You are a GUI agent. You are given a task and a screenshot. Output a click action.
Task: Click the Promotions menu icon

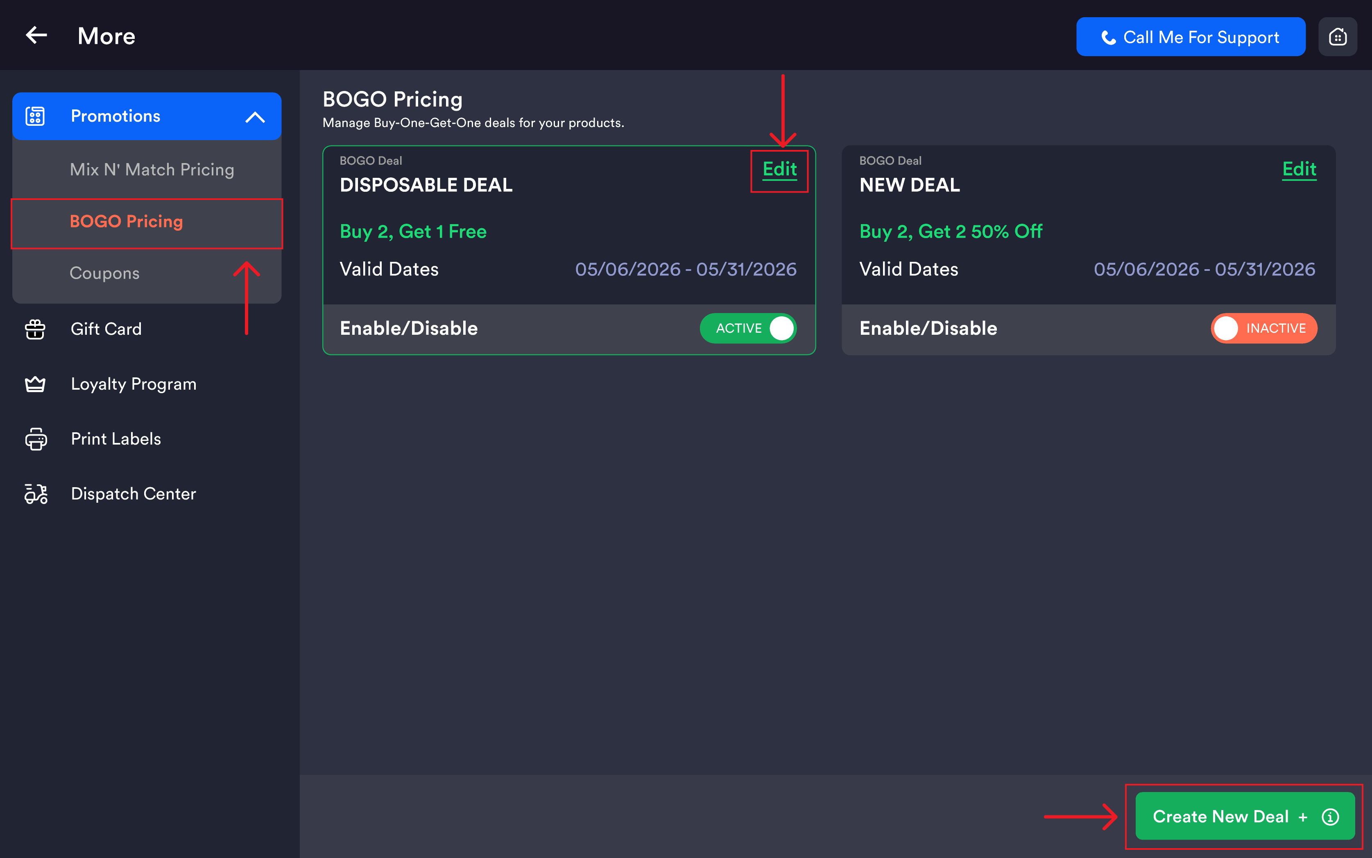pos(35,116)
